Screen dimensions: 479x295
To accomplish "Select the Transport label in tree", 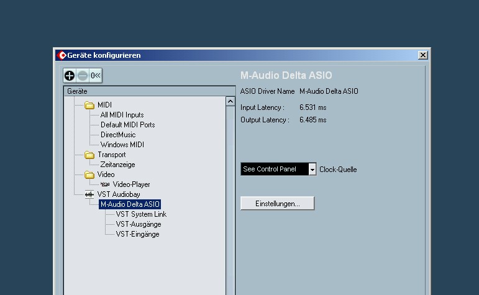I will tap(111, 155).
